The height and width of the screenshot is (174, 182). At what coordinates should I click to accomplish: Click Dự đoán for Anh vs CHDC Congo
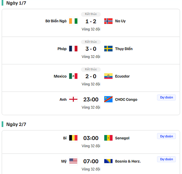(166, 97)
